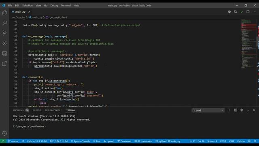This screenshot has width=259, height=146.
Task: Open errors and warnings count in status bar
Action: [x=59, y=141]
